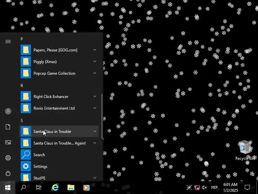Open File Explorer from taskbar
This screenshot has width=258, height=194.
click(71, 188)
